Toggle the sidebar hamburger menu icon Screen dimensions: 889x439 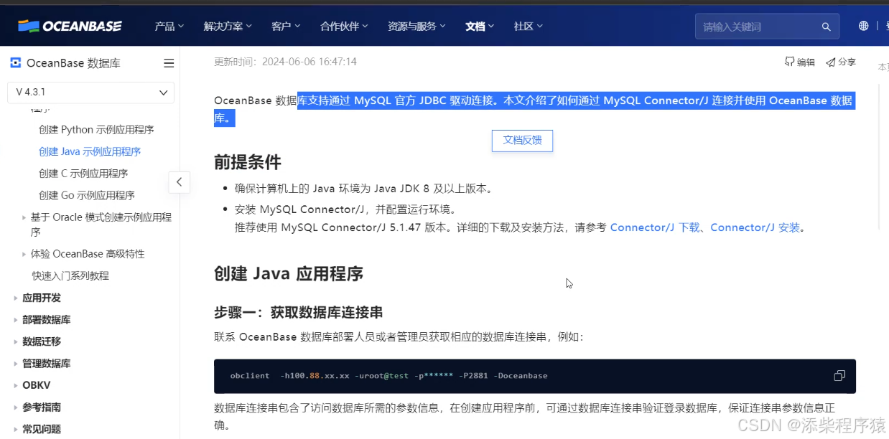[x=169, y=63]
